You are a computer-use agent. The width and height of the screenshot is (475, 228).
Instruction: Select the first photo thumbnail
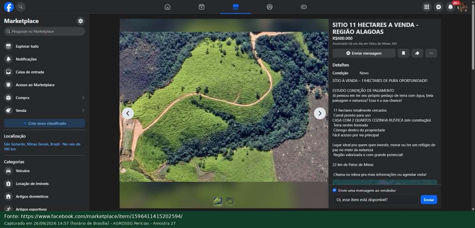click(218, 202)
